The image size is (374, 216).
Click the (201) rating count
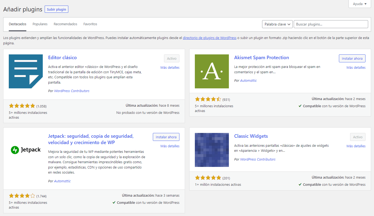coord(226,178)
